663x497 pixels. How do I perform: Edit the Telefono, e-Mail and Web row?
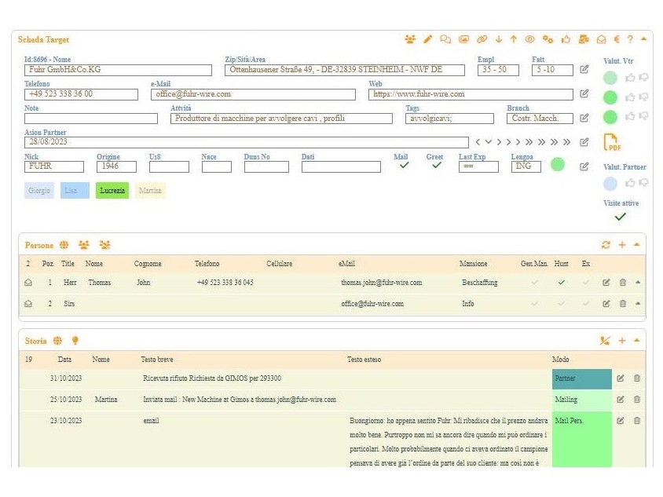click(584, 93)
